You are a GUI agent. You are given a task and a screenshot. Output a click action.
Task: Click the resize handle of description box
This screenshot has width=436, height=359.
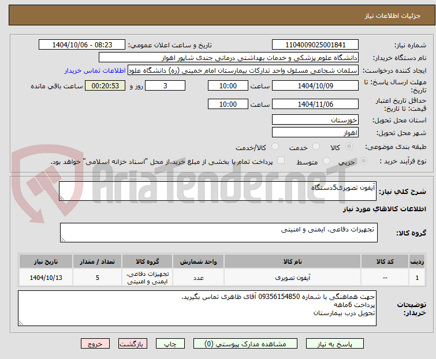tap(62, 198)
